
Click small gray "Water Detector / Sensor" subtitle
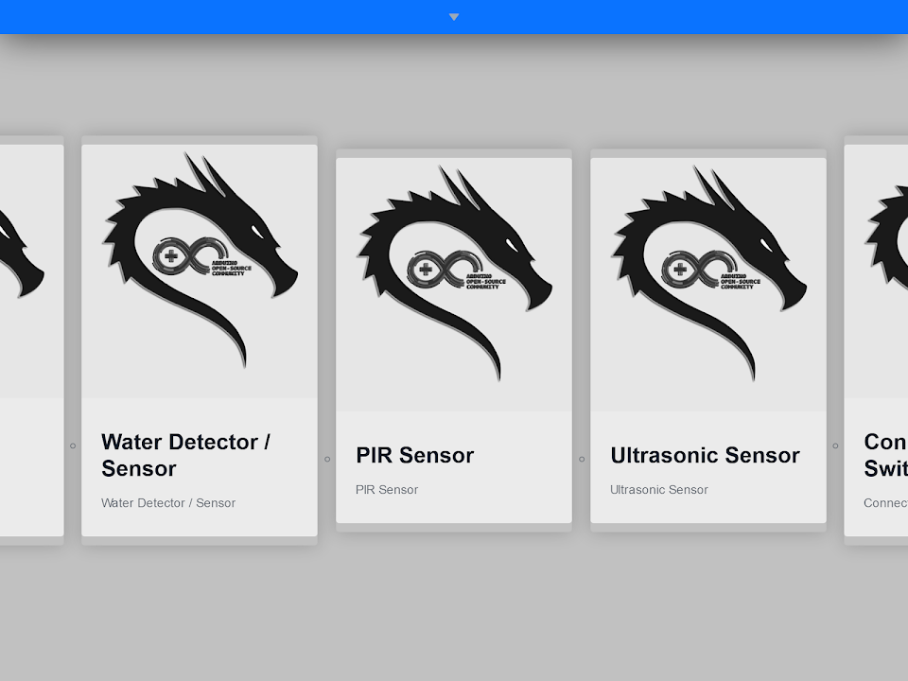click(x=168, y=503)
